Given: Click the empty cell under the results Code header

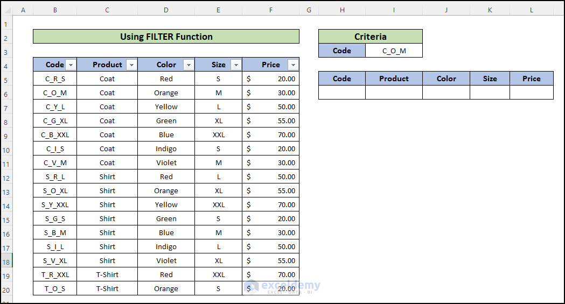Looking at the screenshot, I should (342, 93).
